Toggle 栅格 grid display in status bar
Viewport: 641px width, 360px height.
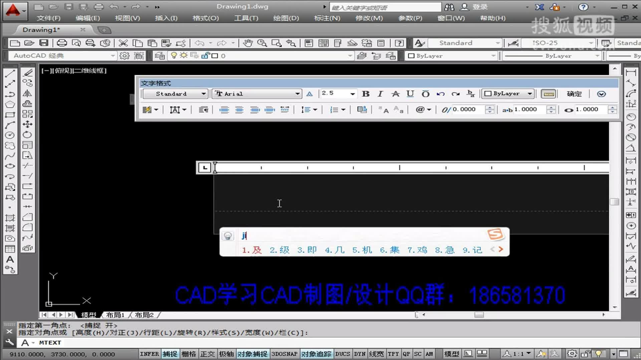[189, 354]
